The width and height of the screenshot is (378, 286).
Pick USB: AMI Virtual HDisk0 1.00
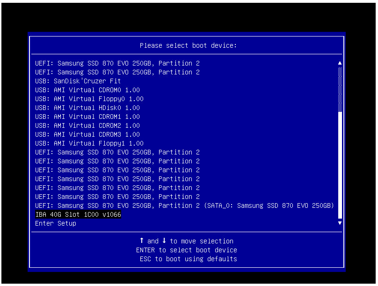click(87, 108)
